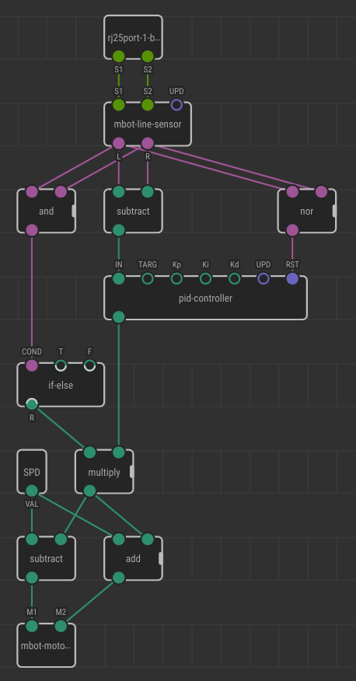The image size is (356, 681).
Task: Click the S1 input pin of mbot-line-sensor
Action: click(x=118, y=105)
